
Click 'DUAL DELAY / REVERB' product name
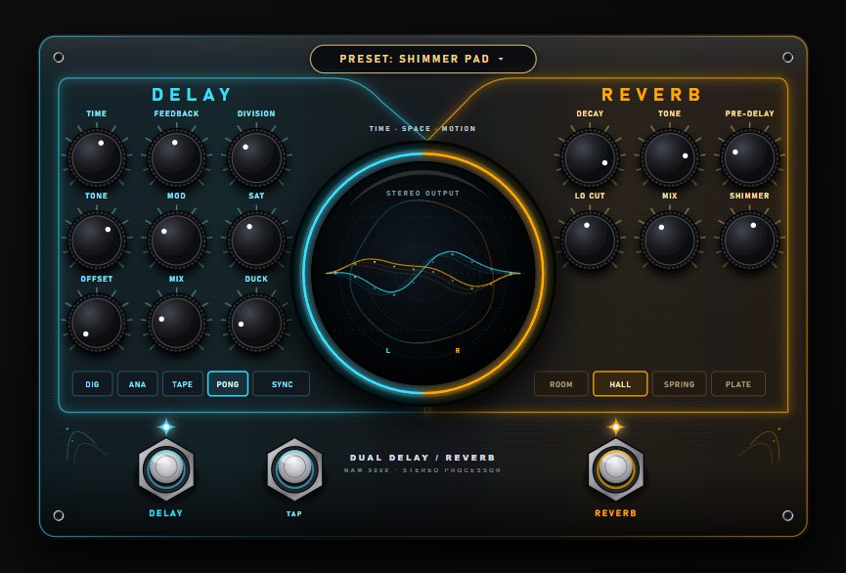[x=423, y=458]
